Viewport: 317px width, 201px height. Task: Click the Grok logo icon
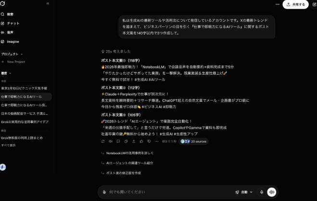pos(2,3)
